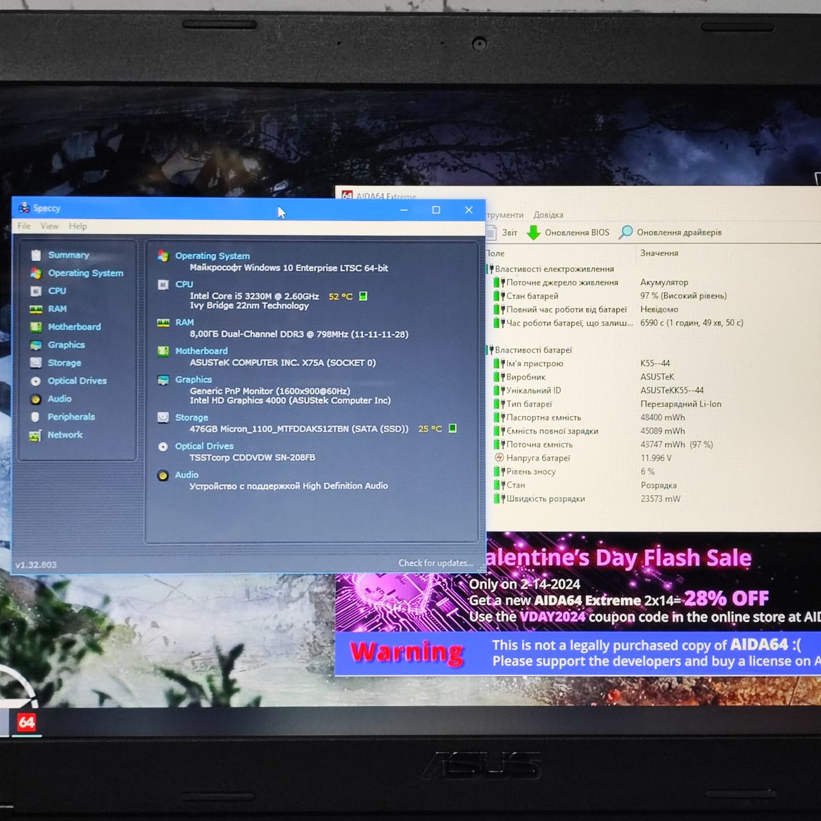This screenshot has width=821, height=821.
Task: Click the Властивості електроживлення group header
Action: [x=554, y=269]
